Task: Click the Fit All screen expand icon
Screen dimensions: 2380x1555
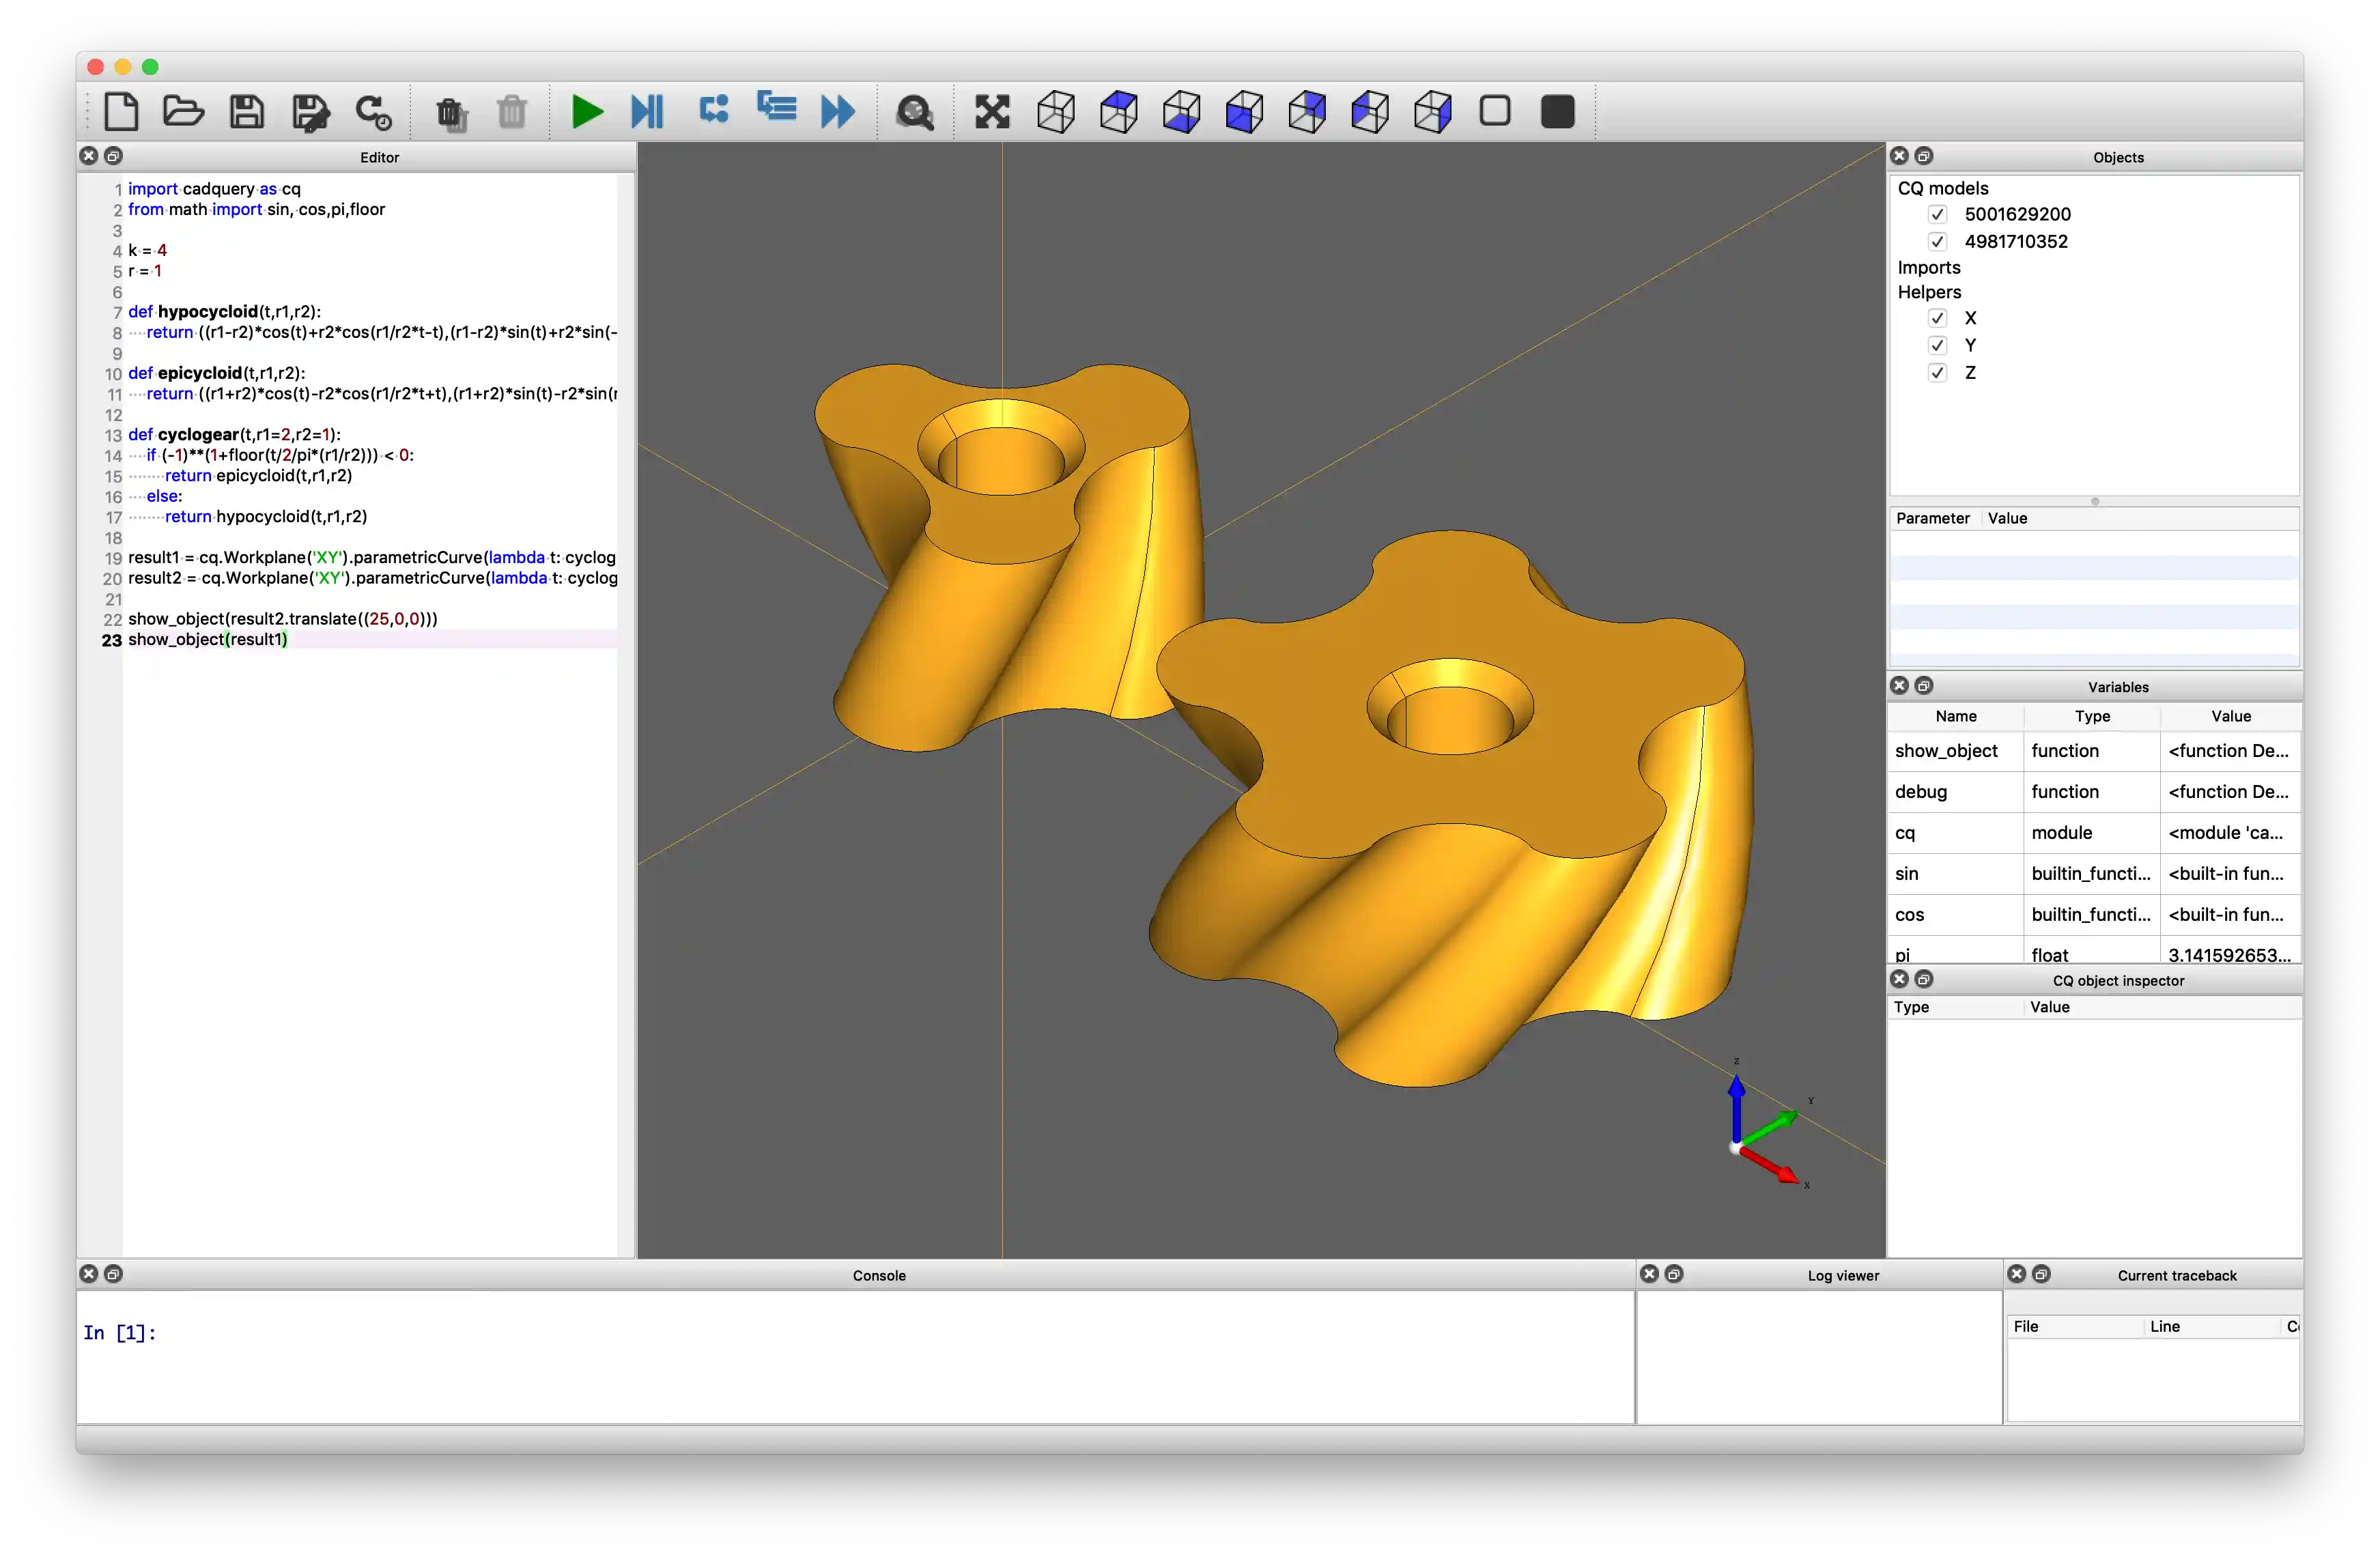Action: pyautogui.click(x=991, y=112)
